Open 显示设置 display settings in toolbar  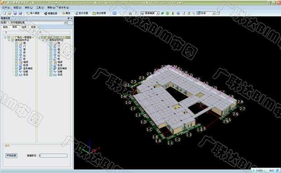82,13
